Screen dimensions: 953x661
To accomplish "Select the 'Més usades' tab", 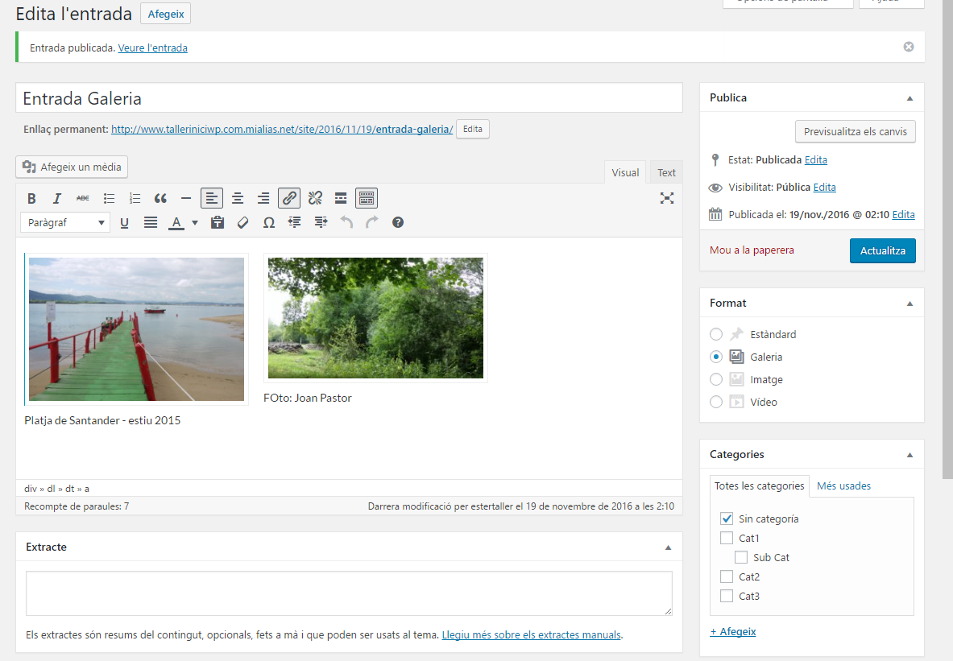I will click(843, 486).
